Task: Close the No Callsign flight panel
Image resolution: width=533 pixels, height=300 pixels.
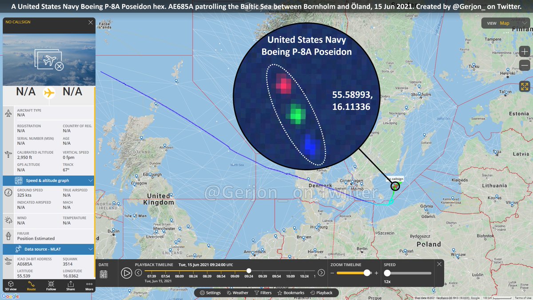Action: (x=91, y=22)
